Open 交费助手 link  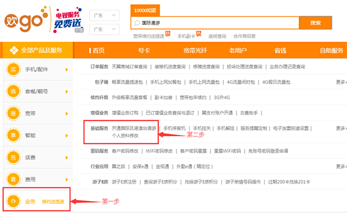click(x=249, y=113)
